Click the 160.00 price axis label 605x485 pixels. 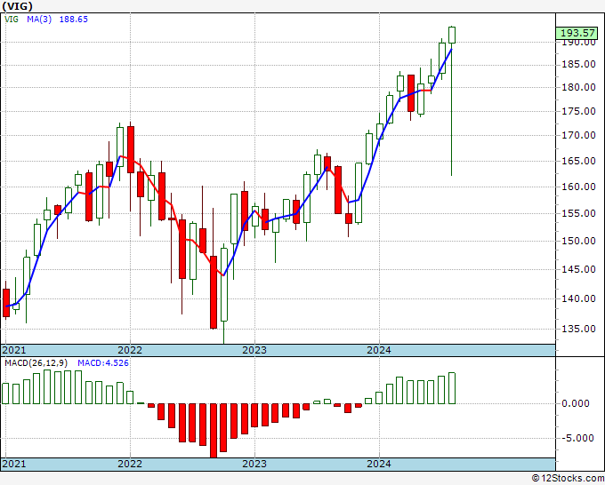(x=579, y=187)
